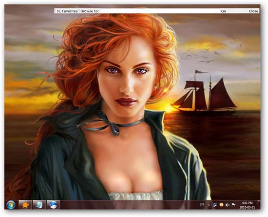Open the Action Center flag icon

pos(233,205)
